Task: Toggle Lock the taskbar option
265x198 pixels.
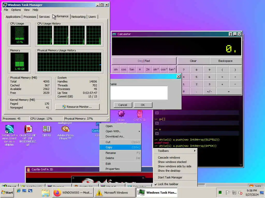Action: [x=175, y=184]
